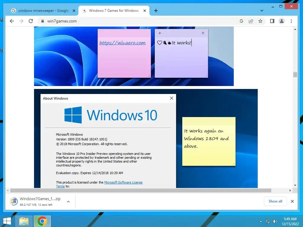
Task: Click the winaero.com link on pink note
Action: pos(123,43)
